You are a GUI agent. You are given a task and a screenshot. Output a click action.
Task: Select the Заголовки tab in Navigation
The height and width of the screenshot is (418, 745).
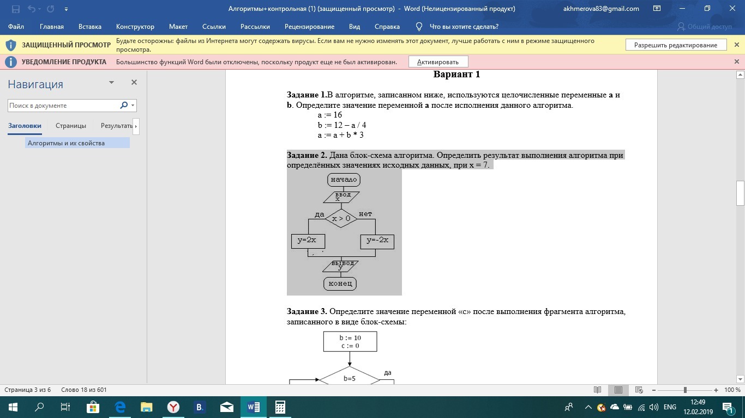click(25, 126)
